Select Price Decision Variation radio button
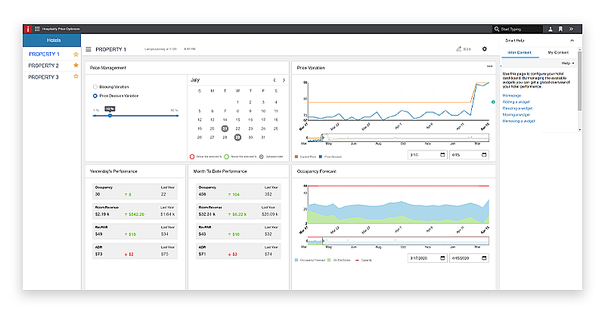Screen dimensions: 605x318 pos(95,96)
